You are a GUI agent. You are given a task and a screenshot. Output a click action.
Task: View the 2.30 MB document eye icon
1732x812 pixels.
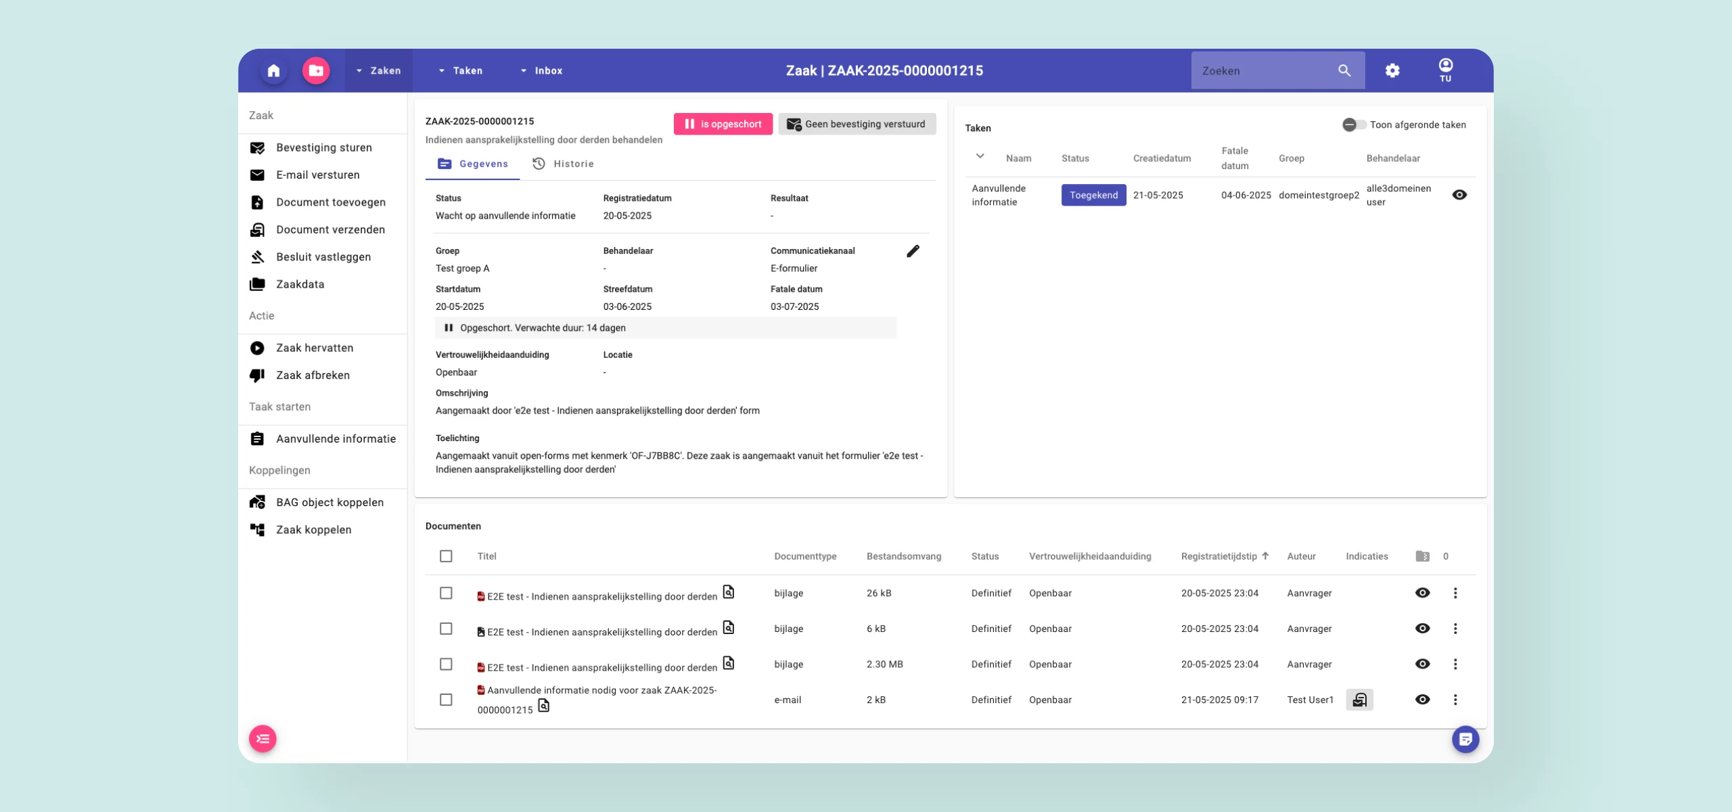(1422, 664)
